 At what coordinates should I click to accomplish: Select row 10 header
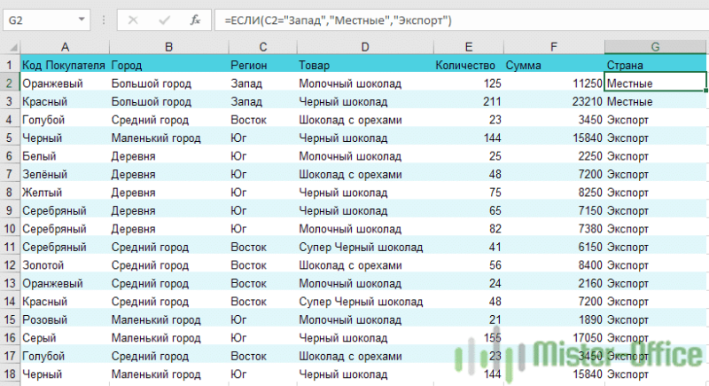(x=10, y=229)
